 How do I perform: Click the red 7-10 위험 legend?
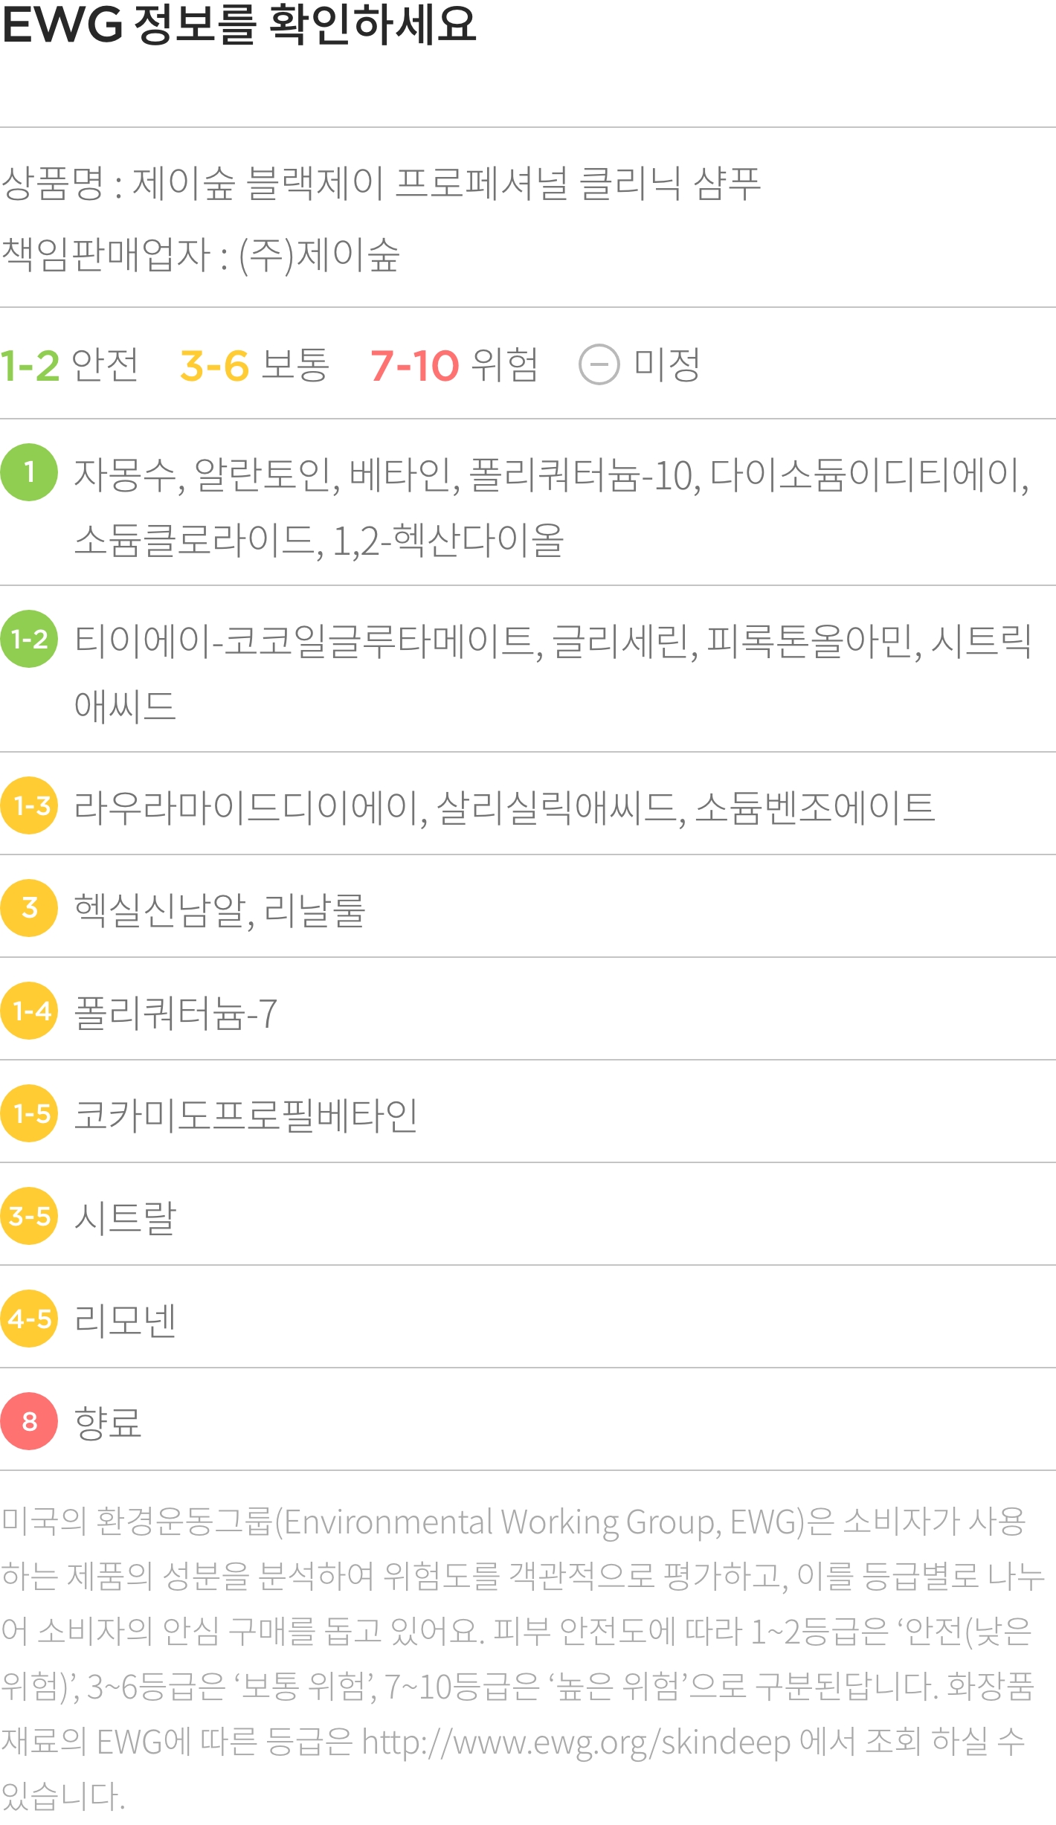454,365
